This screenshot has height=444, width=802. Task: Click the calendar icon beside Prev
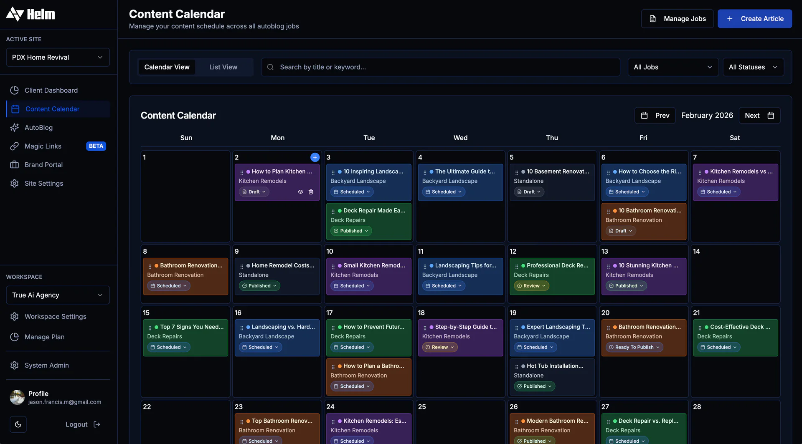(x=645, y=115)
